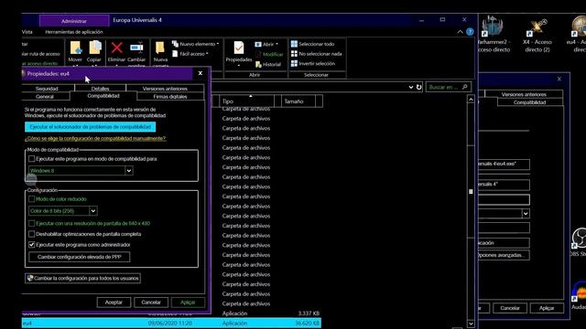The width and height of the screenshot is (586, 329).
Task: Open Propiedades from the Explorer ribbon
Action: [x=238, y=51]
